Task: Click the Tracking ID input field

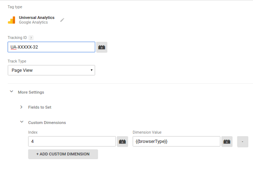Action: pyautogui.click(x=51, y=47)
